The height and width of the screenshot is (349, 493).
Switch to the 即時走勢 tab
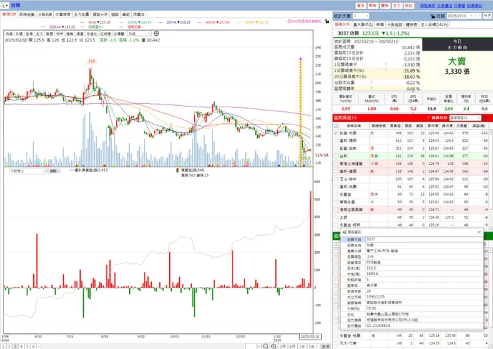tap(27, 15)
